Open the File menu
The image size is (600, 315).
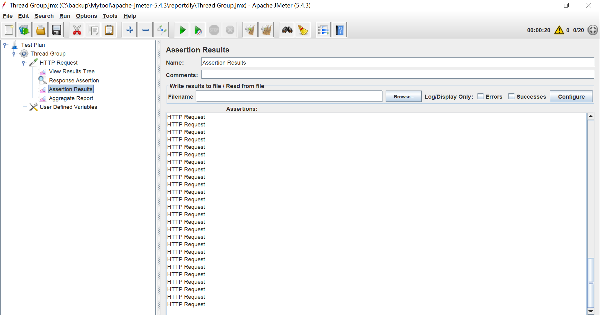pos(7,16)
